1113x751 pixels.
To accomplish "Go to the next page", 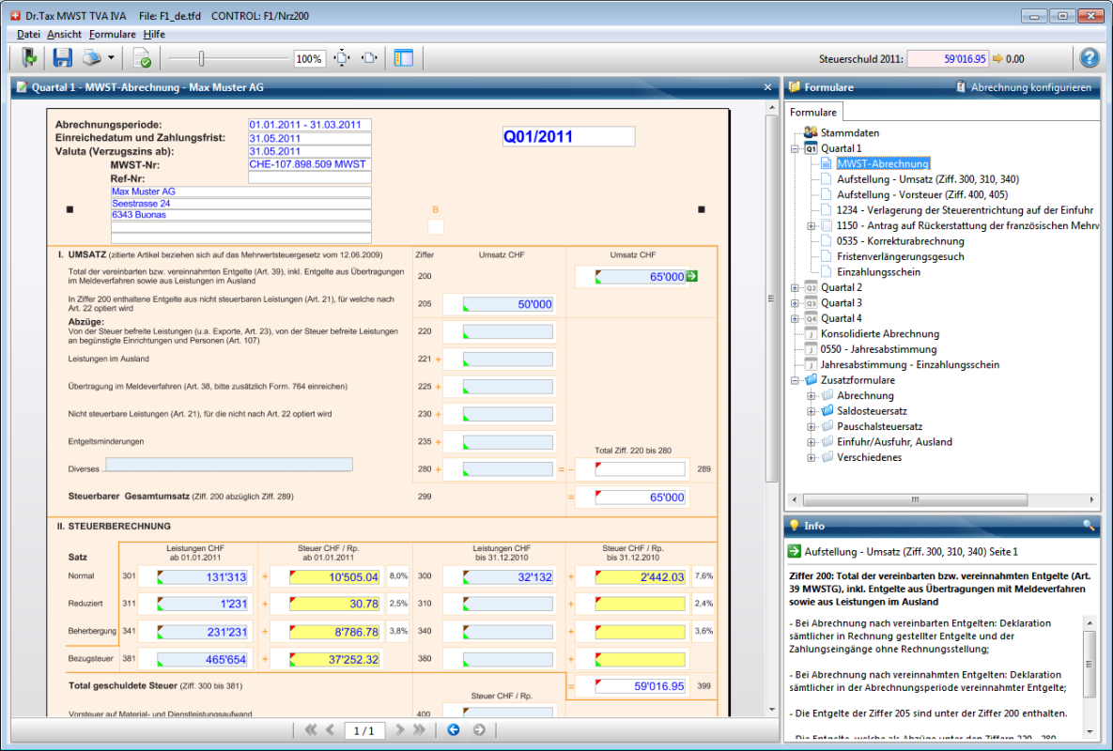I will (399, 729).
